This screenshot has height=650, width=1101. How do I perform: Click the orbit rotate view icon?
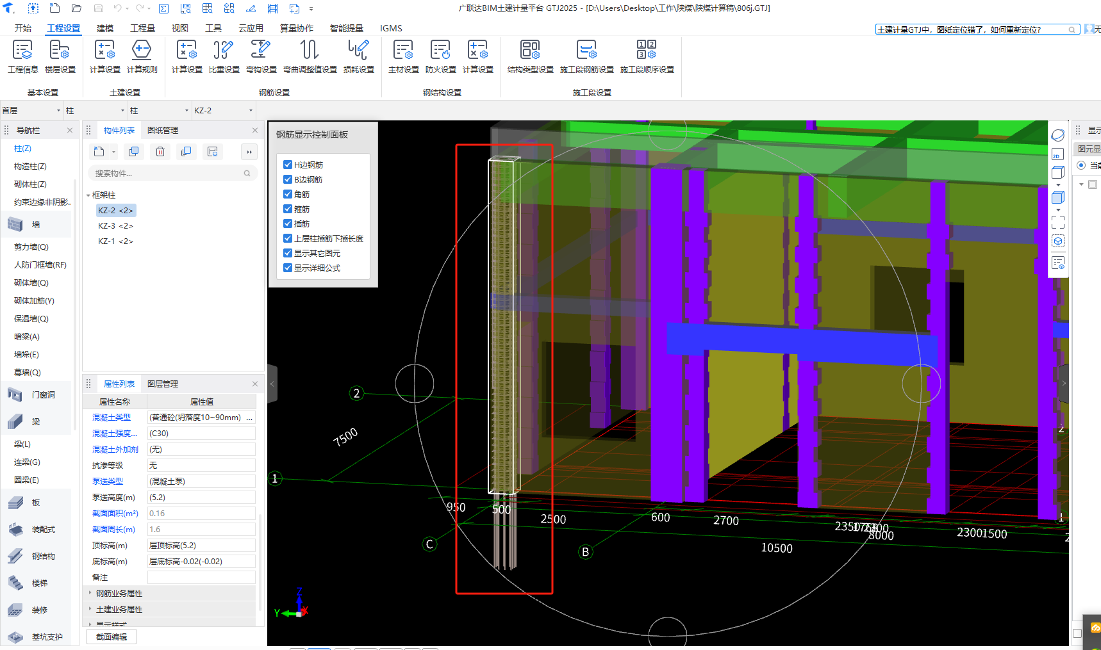coord(1058,135)
